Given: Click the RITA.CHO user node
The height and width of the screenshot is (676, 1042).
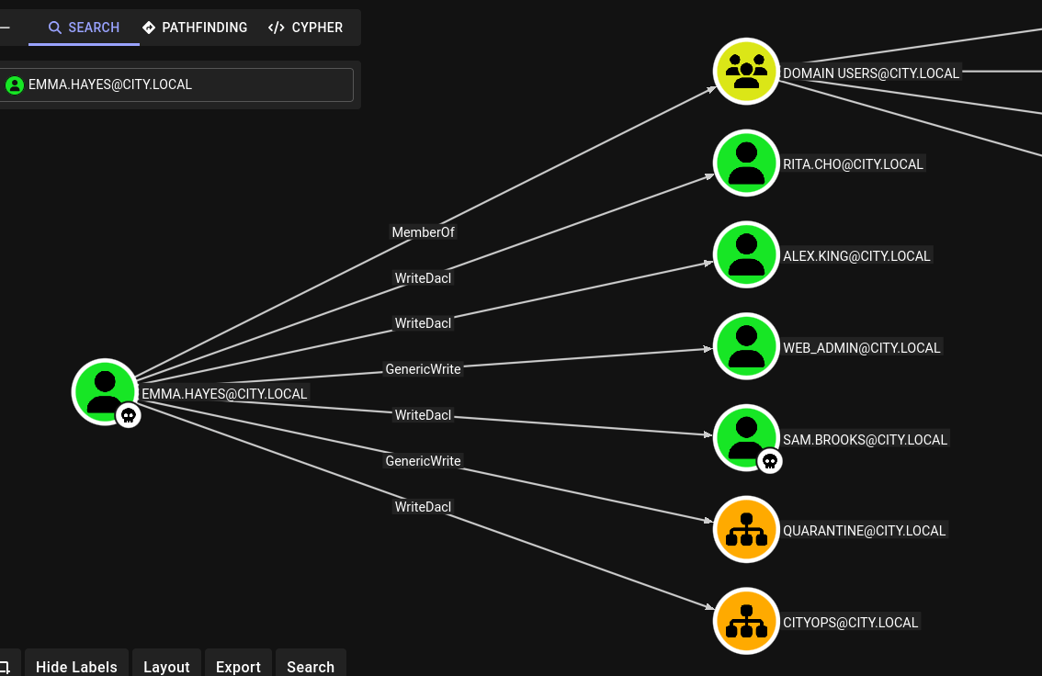Looking at the screenshot, I should click(746, 163).
